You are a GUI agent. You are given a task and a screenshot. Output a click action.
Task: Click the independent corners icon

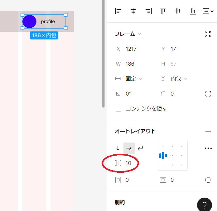pos(208,94)
